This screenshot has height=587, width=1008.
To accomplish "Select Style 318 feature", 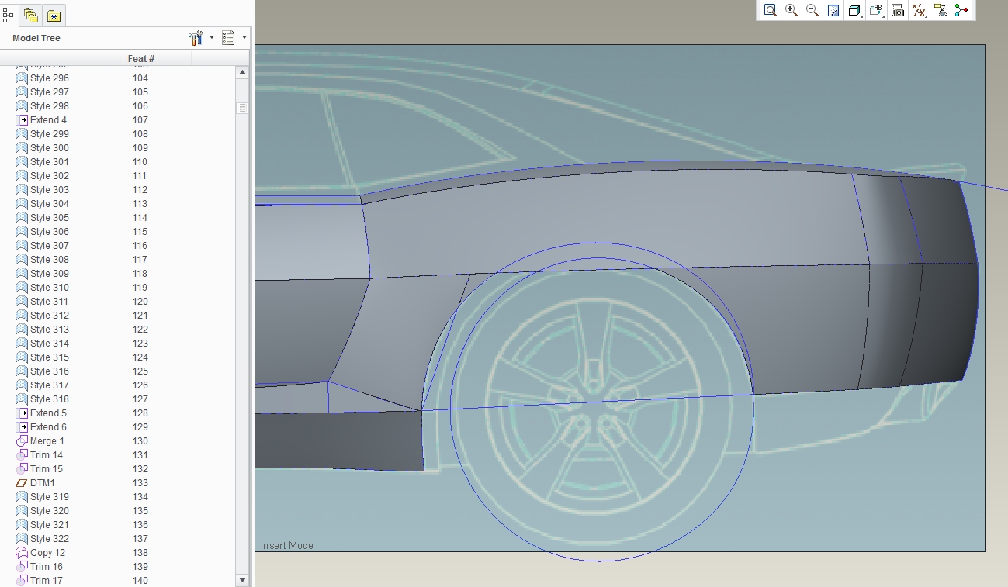I will point(50,399).
